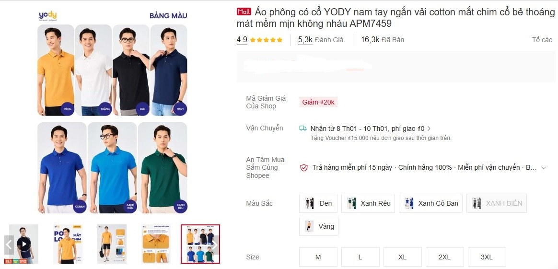Choose size 2XL
The width and height of the screenshot is (558, 269).
tap(444, 257)
